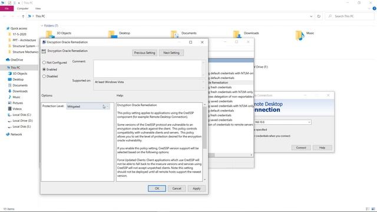Open the 17-5-2020 quick access folder
Image resolution: width=377 pixels, height=212 pixels.
(19, 34)
